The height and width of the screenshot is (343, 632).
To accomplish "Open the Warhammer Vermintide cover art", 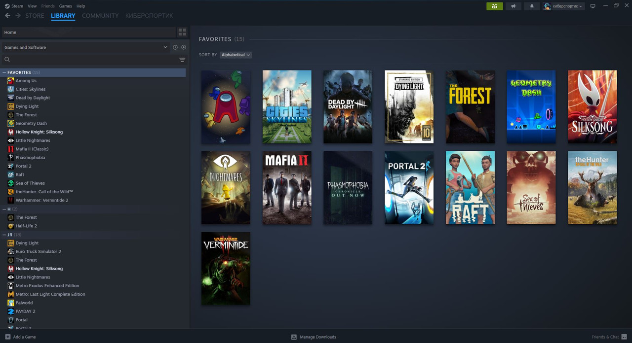I will point(226,269).
